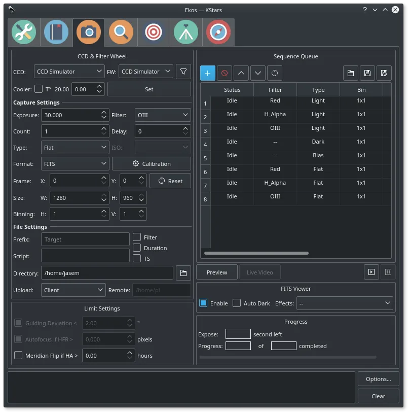Browse for the capture directory
This screenshot has width=410, height=414.
[183, 273]
